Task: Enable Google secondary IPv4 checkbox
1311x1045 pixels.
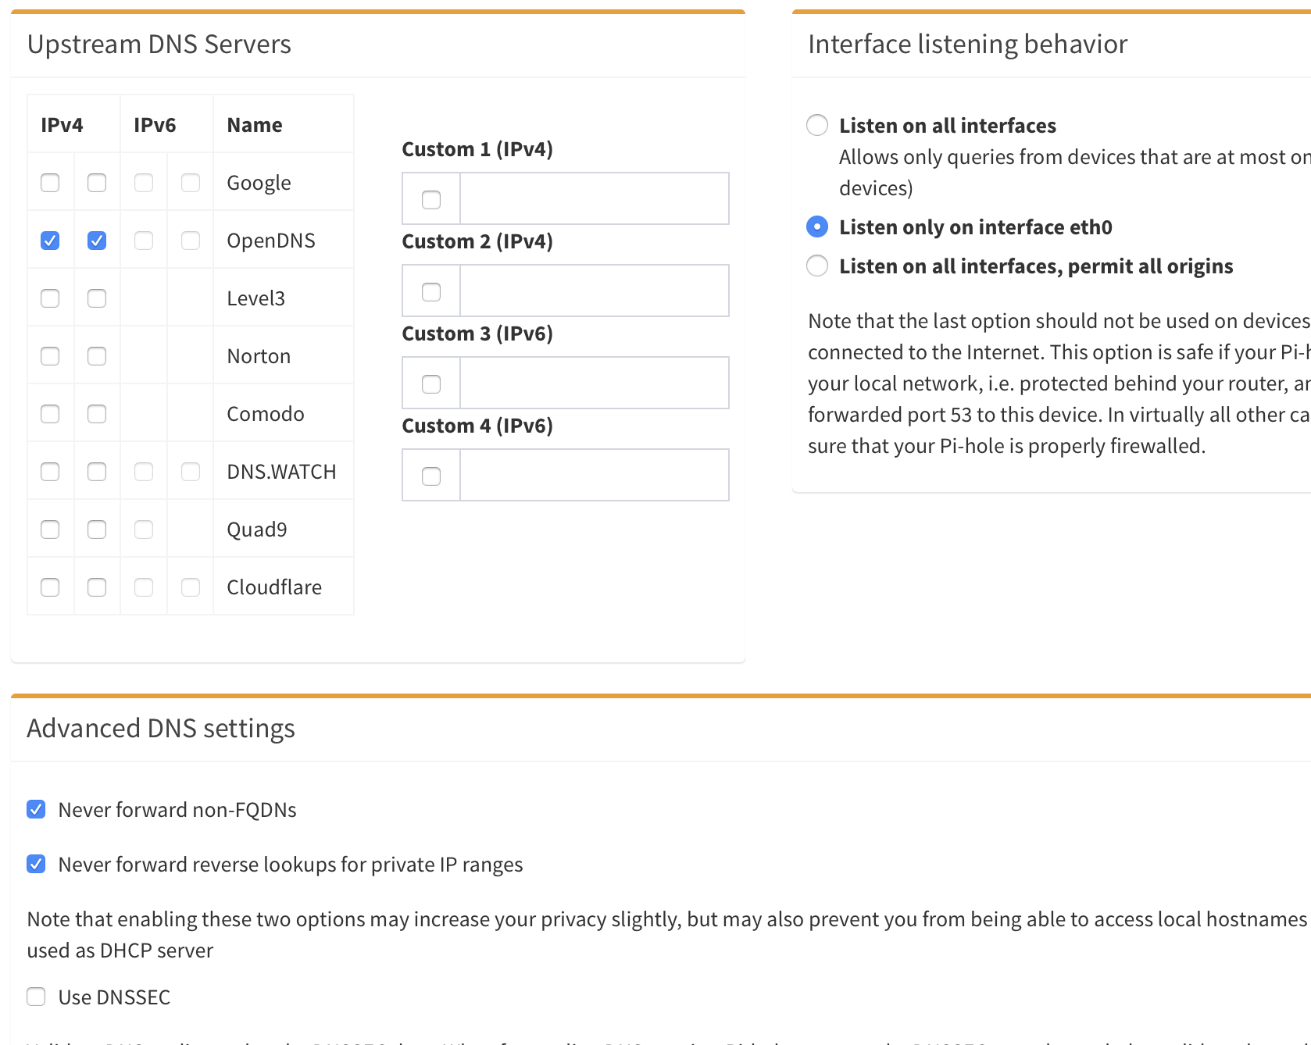Action: coord(97,183)
